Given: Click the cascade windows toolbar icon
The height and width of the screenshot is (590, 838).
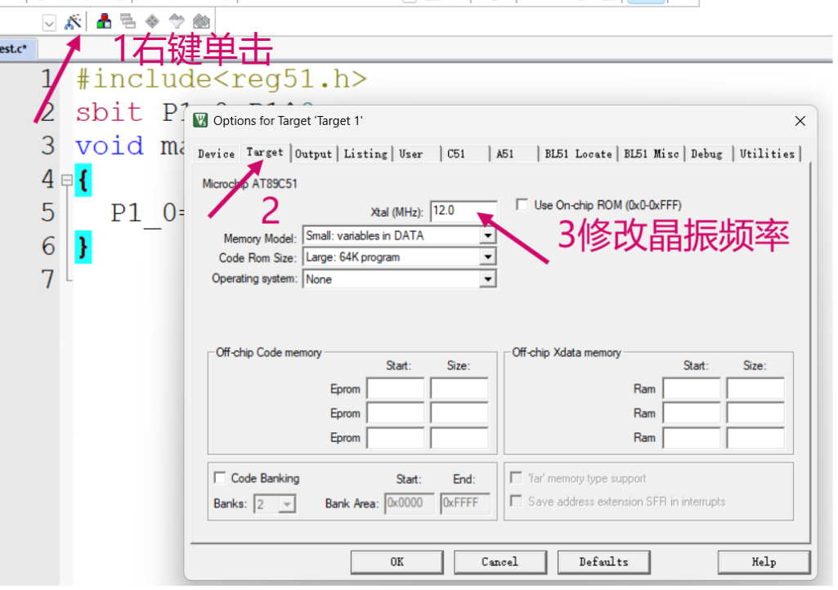Looking at the screenshot, I should pyautogui.click(x=127, y=22).
